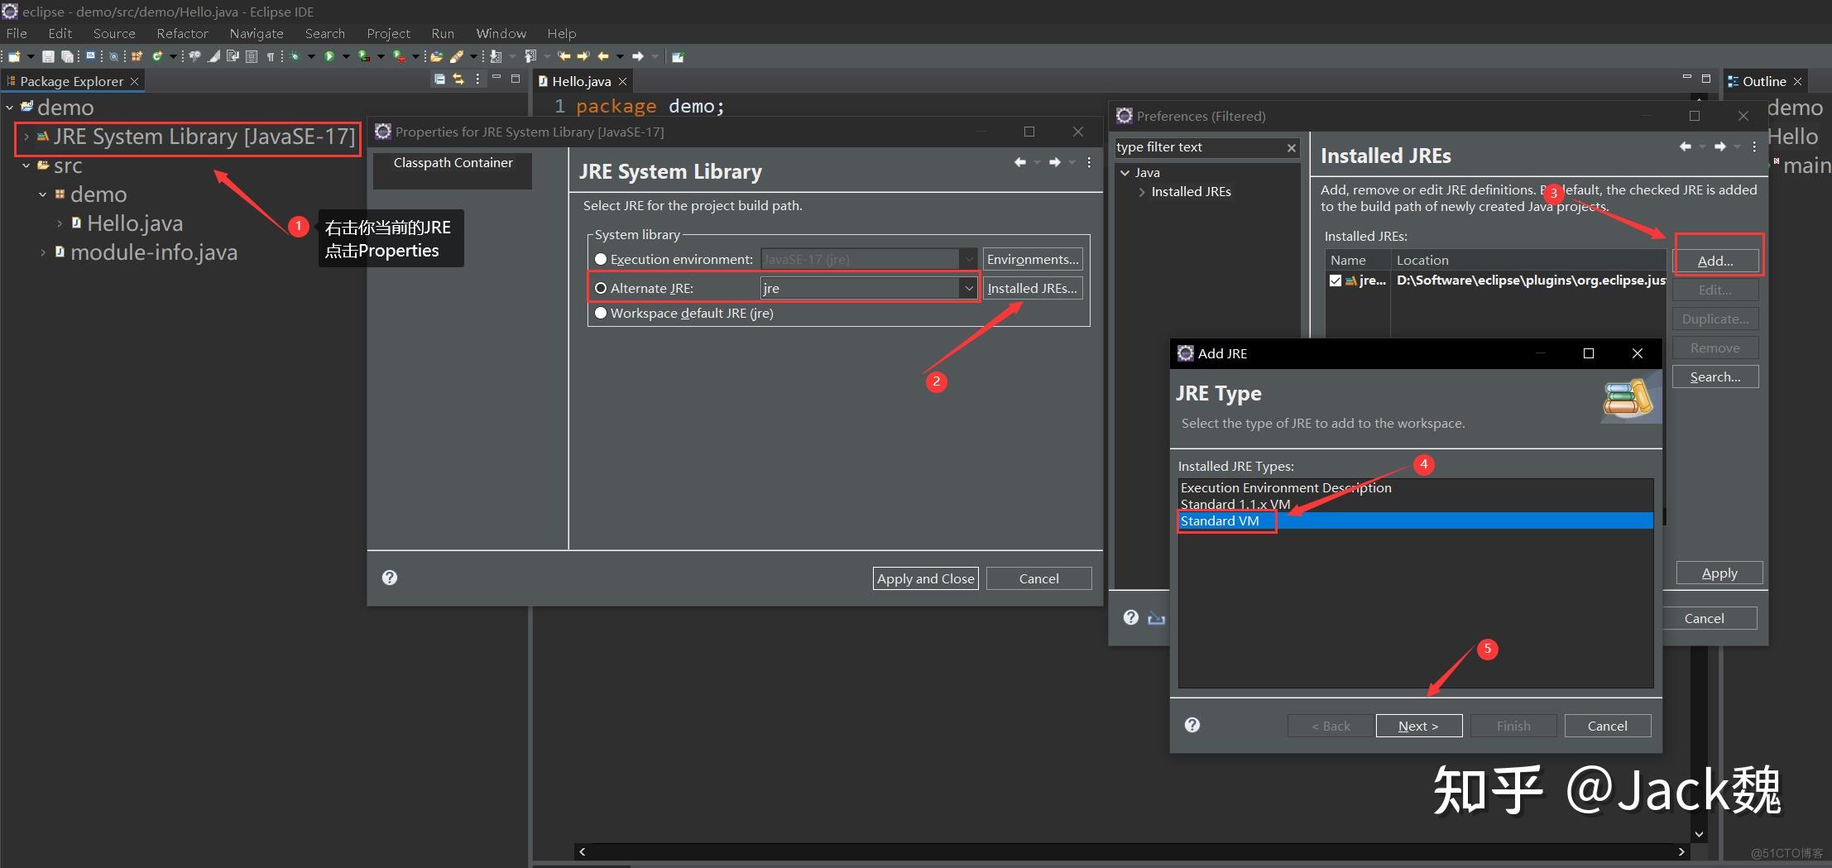The width and height of the screenshot is (1832, 868).
Task: Collapse the Java node in Preferences
Action: (1125, 173)
